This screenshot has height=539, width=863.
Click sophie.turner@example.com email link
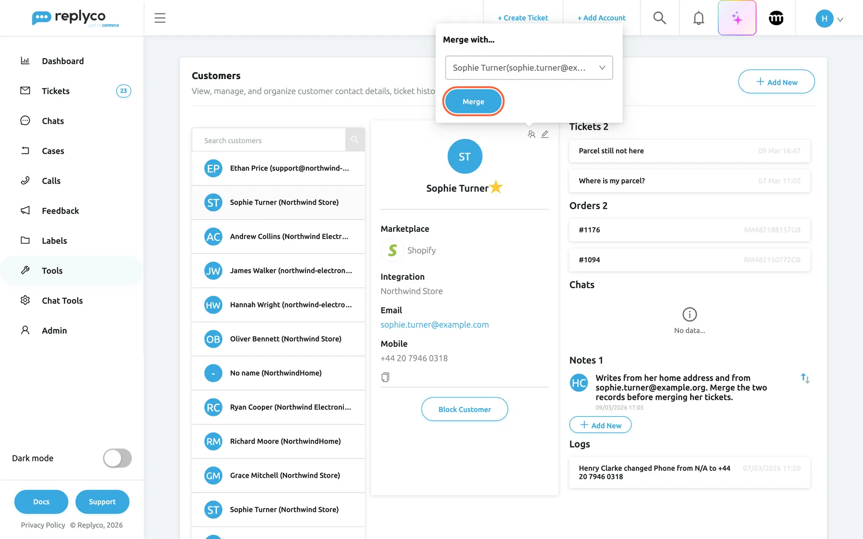click(x=434, y=325)
